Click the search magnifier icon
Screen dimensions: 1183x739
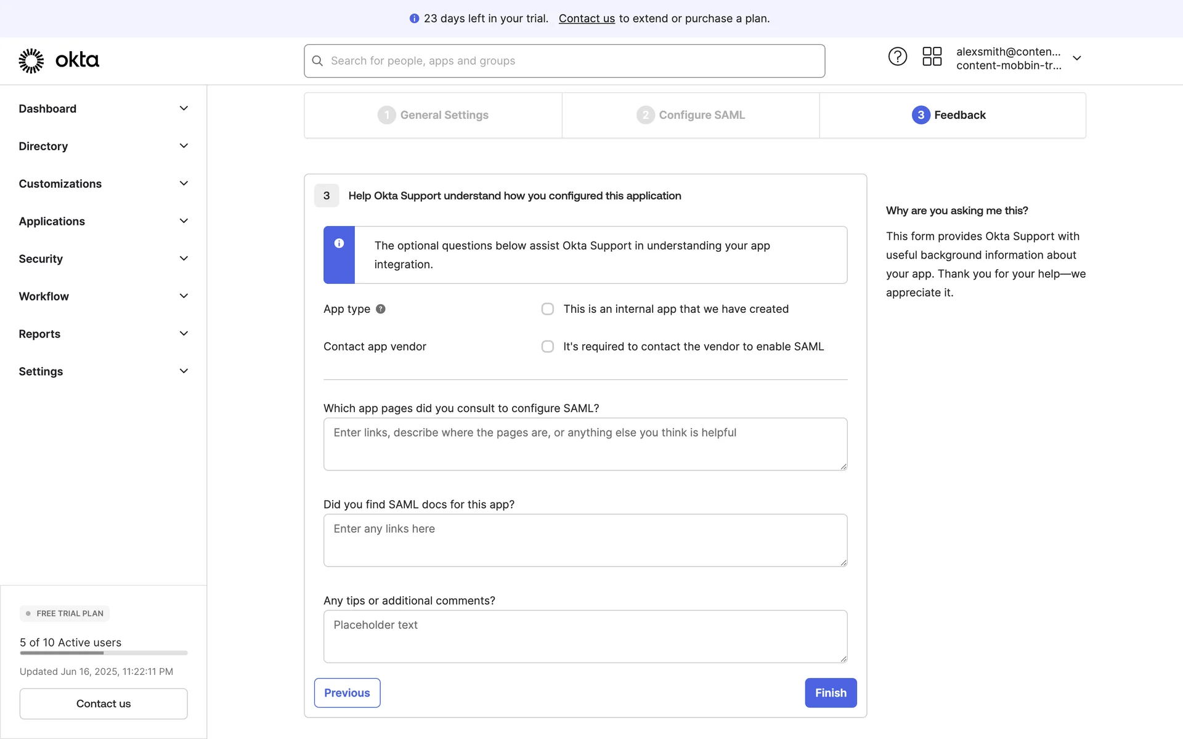coord(317,61)
